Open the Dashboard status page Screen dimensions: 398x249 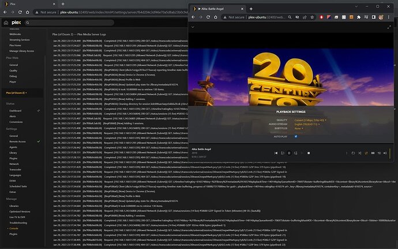[x=15, y=111]
